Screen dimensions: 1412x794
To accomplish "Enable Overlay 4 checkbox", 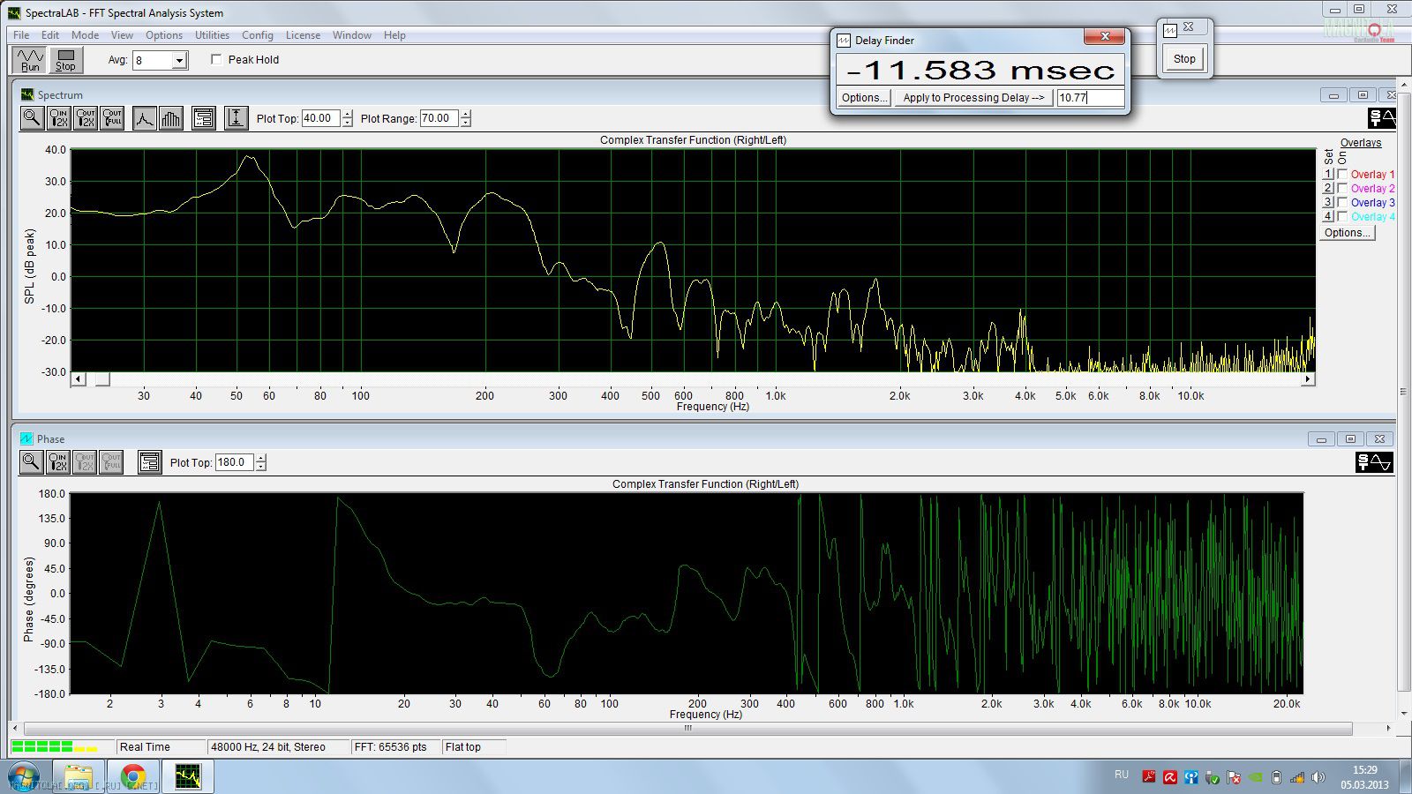I will coord(1342,217).
